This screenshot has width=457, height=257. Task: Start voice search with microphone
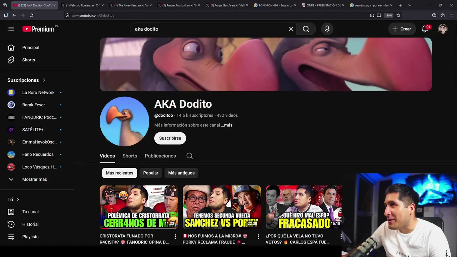pos(327,29)
